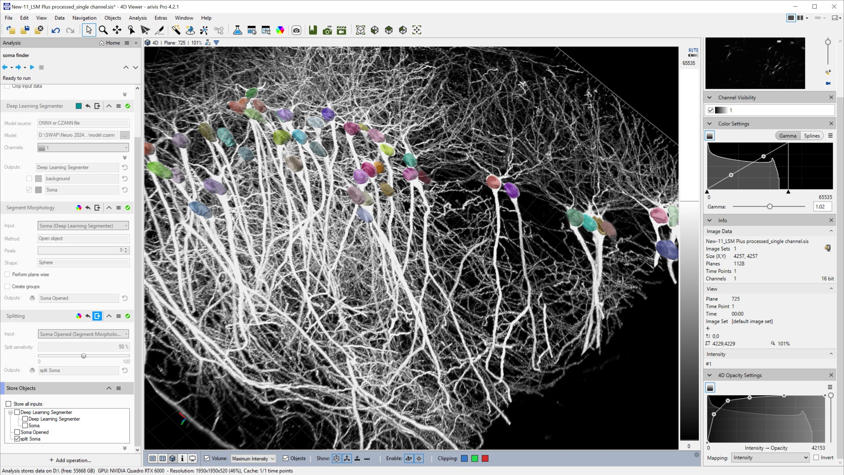Collapse the Channel Visibility panel

coord(710,98)
